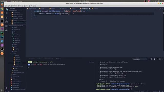Open the Search view in activity bar

coord(6,13)
